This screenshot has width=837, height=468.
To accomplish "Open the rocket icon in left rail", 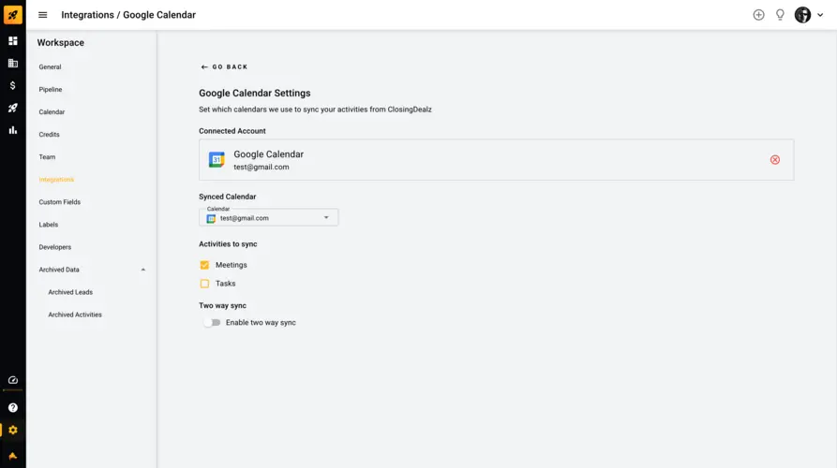I will click(x=13, y=108).
